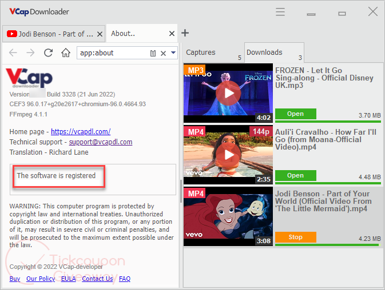Click "The software is registered" text
Image resolution: width=385 pixels, height=290 pixels.
(56, 176)
